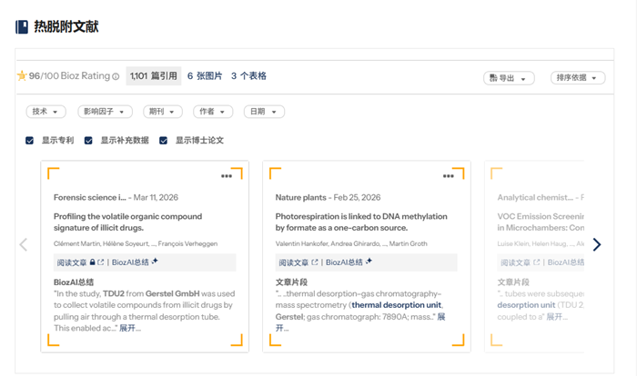Expand the 技术 filter dropdown
The height and width of the screenshot is (376, 637).
(45, 112)
